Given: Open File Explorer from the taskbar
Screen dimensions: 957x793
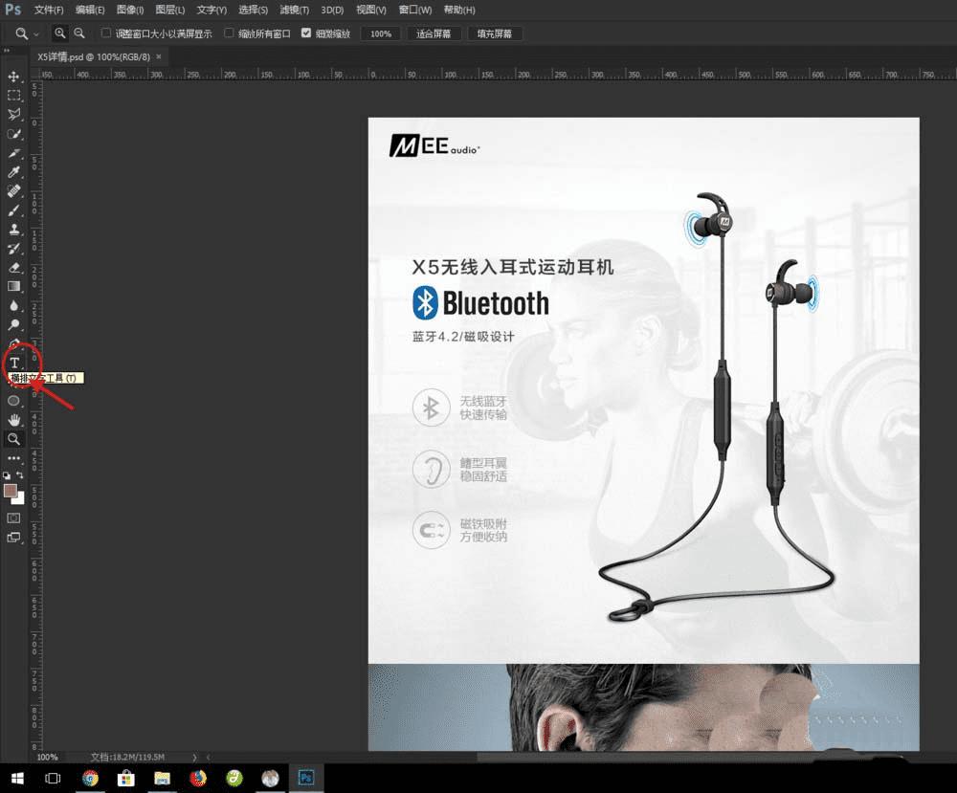Looking at the screenshot, I should [x=162, y=778].
